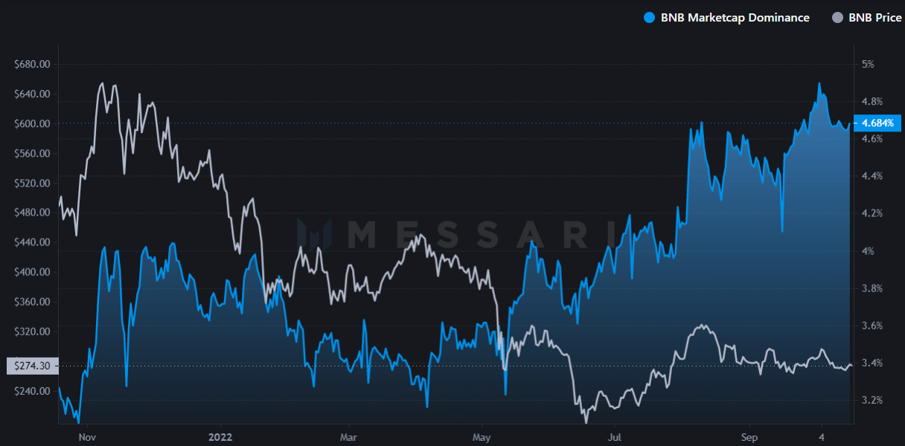The width and height of the screenshot is (905, 446).
Task: Click the 4.8% dominance axis label
Action: 872,101
